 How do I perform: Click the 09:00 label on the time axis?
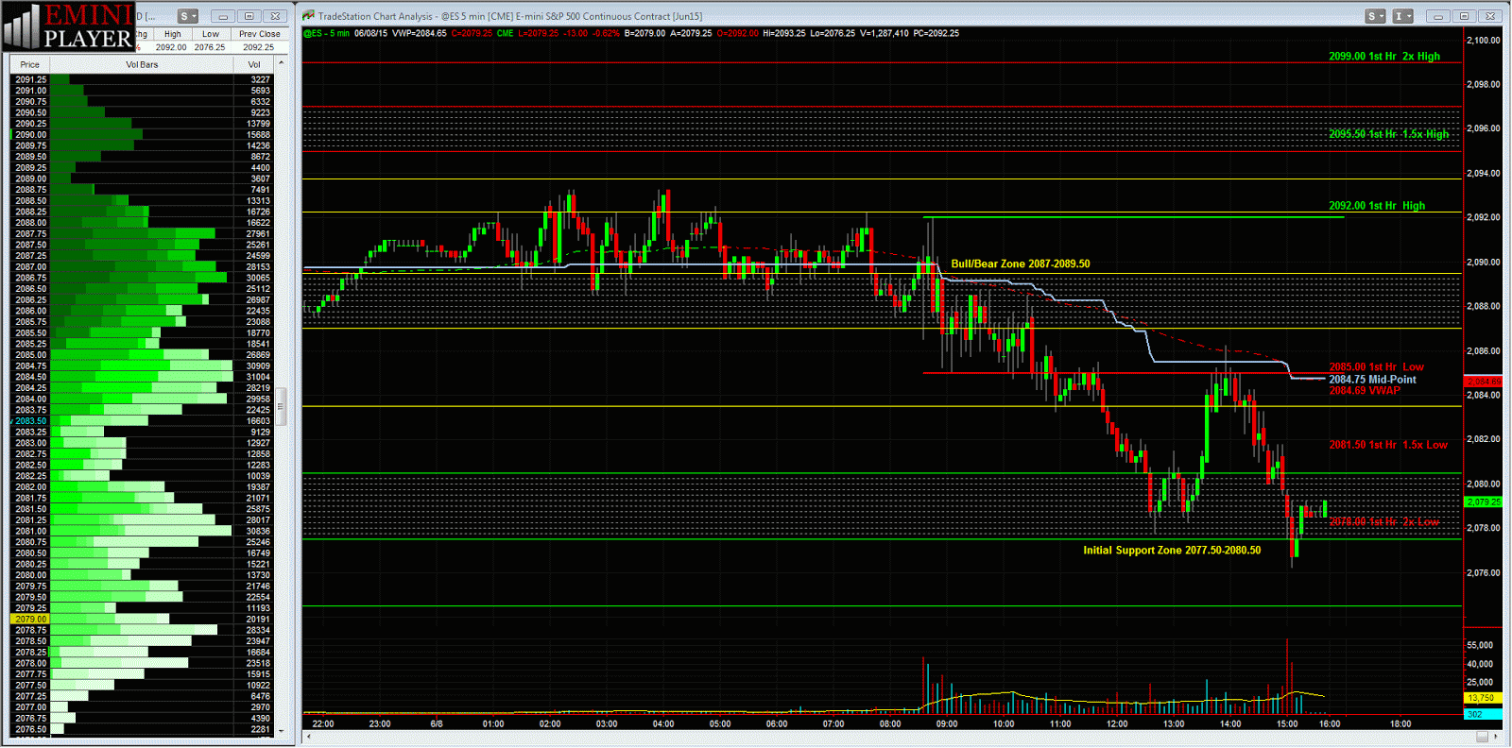(x=947, y=723)
